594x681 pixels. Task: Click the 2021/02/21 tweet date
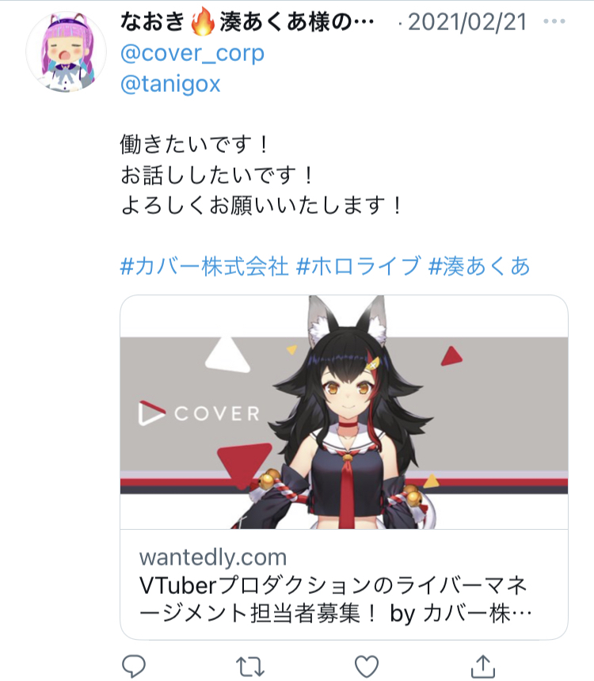[x=467, y=22]
